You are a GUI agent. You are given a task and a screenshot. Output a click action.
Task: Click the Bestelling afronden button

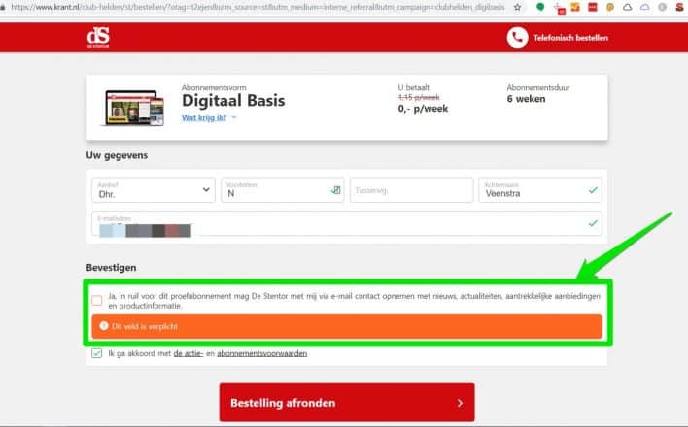[x=347, y=403]
